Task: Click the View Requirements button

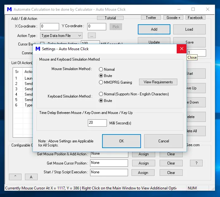Action: coord(158,82)
